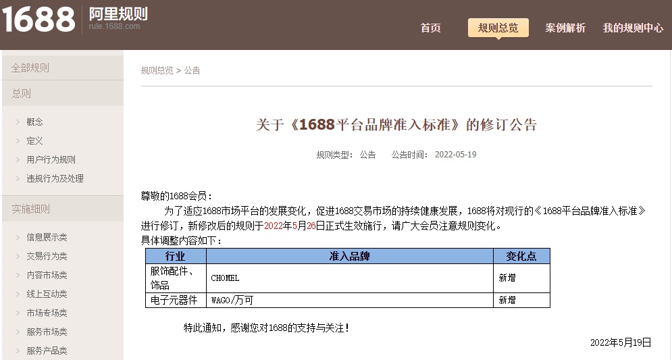Open 案例解析 in the top navigation
672x360 pixels.
565,28
